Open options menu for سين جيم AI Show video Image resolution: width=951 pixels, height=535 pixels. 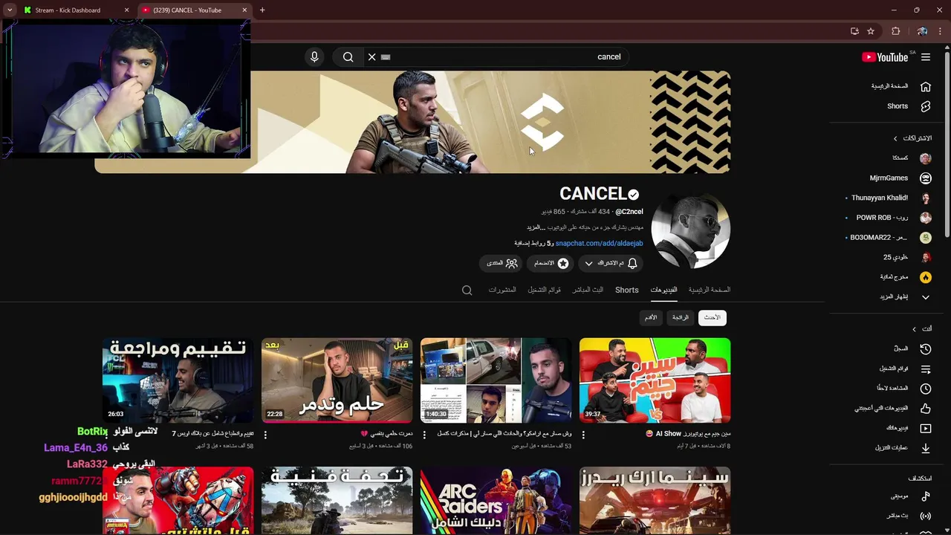point(583,435)
